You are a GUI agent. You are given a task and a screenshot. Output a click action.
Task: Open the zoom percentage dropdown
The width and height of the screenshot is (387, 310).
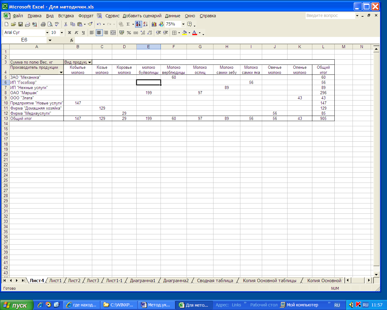pos(183,24)
